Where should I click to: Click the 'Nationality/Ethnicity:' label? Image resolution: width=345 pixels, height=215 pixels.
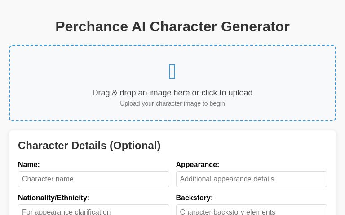point(53,198)
